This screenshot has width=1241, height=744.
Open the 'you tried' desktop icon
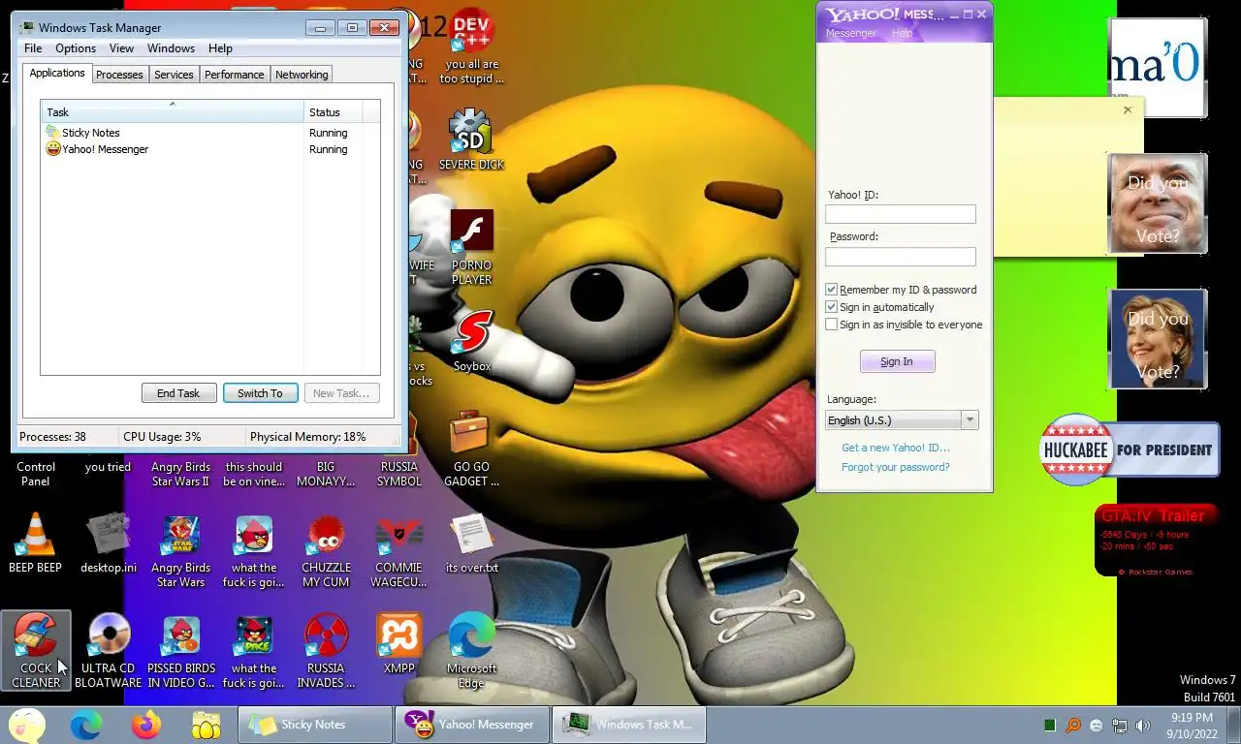(108, 466)
